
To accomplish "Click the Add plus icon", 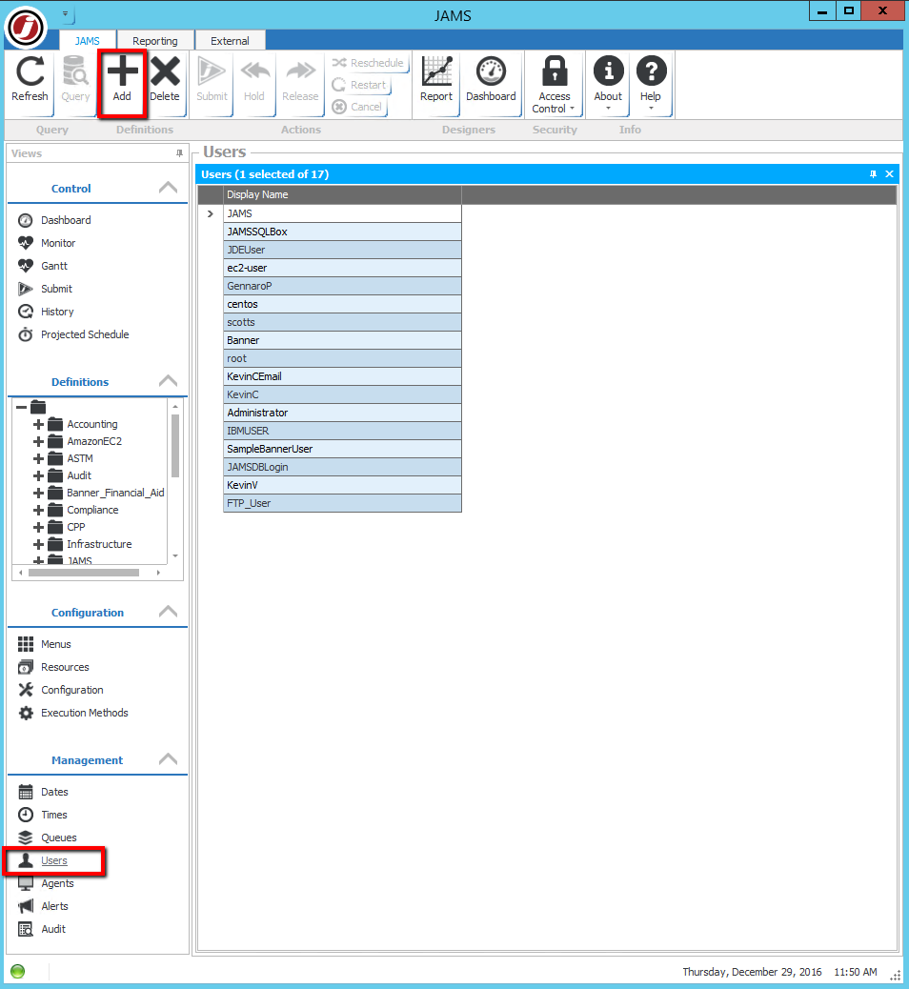I will [122, 80].
